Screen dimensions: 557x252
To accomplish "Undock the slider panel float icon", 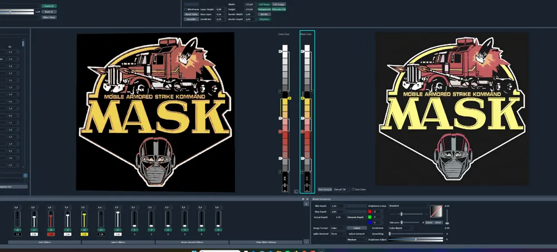I will (303, 199).
